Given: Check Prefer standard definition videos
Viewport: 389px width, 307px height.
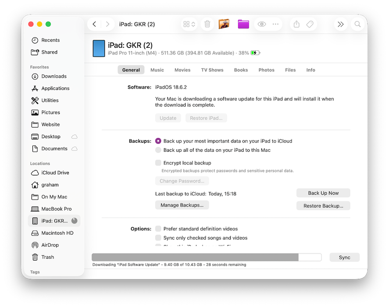Looking at the screenshot, I should point(158,228).
